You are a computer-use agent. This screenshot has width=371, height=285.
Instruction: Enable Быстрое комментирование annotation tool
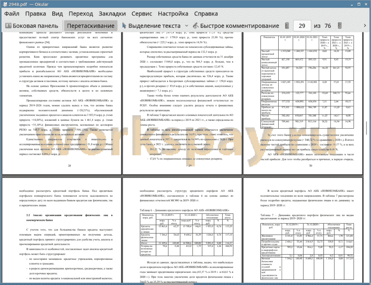[x=236, y=26]
